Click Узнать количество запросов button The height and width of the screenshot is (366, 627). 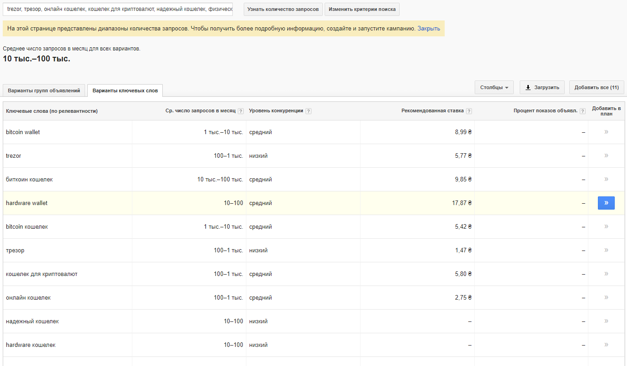coord(283,9)
